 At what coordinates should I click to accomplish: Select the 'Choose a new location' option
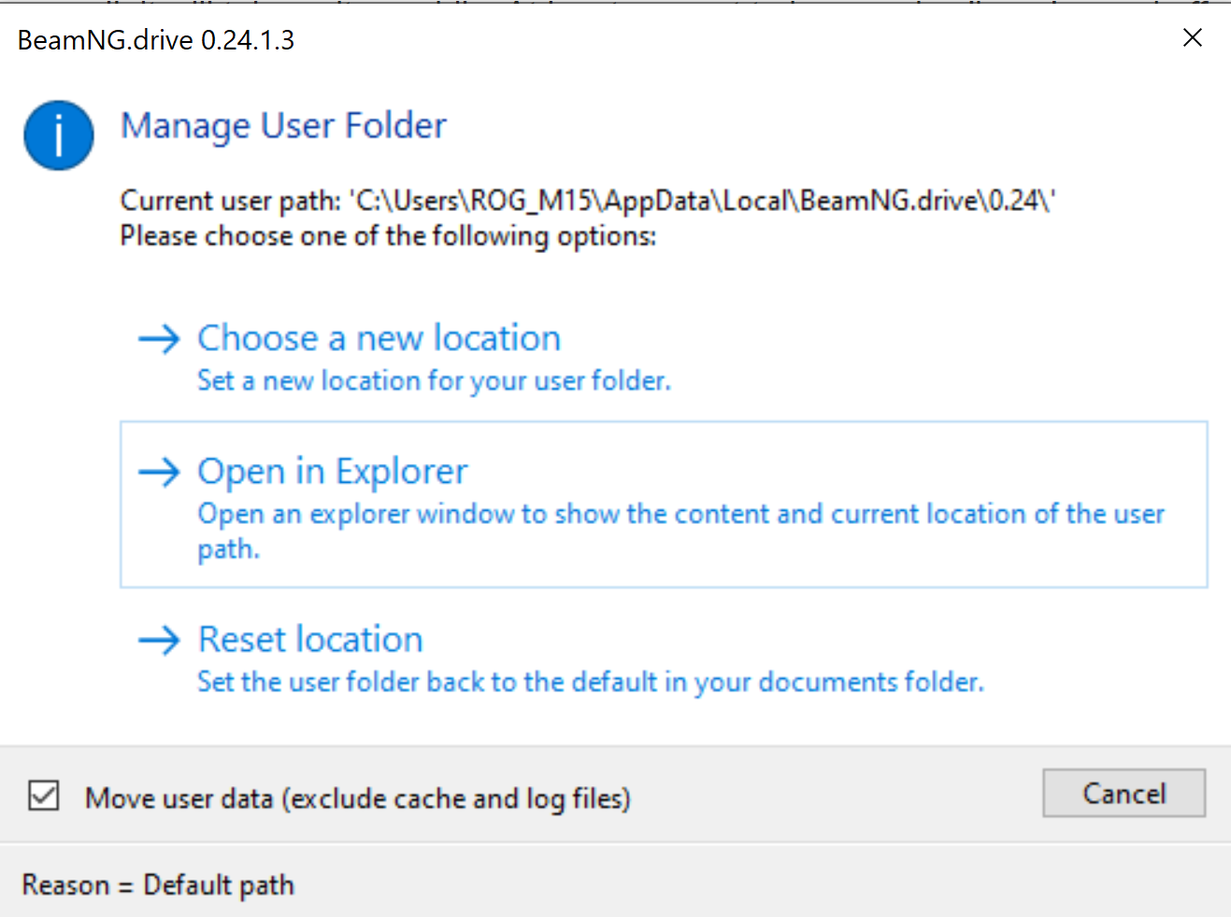click(379, 338)
